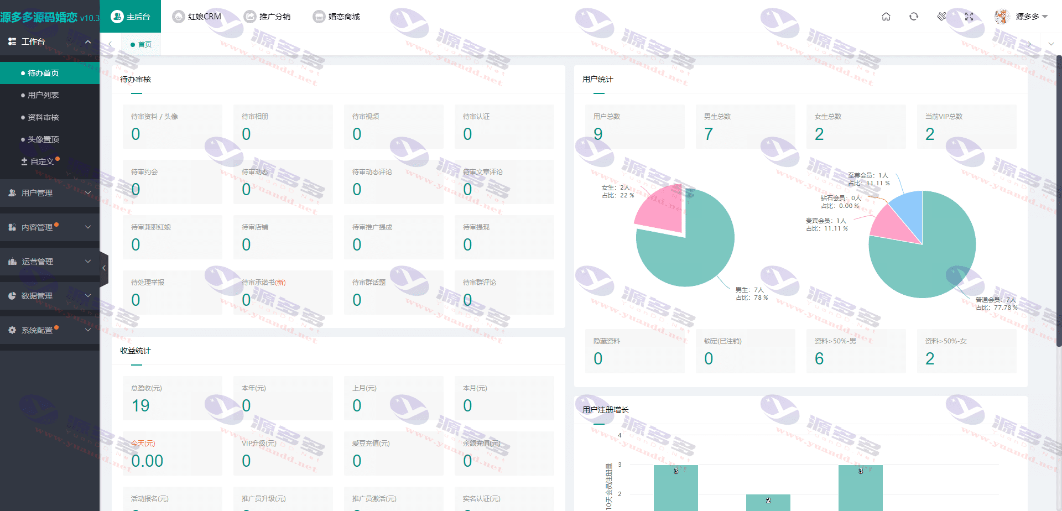The image size is (1062, 511).
Task: Open the 待审群话题 card
Action: [394, 293]
